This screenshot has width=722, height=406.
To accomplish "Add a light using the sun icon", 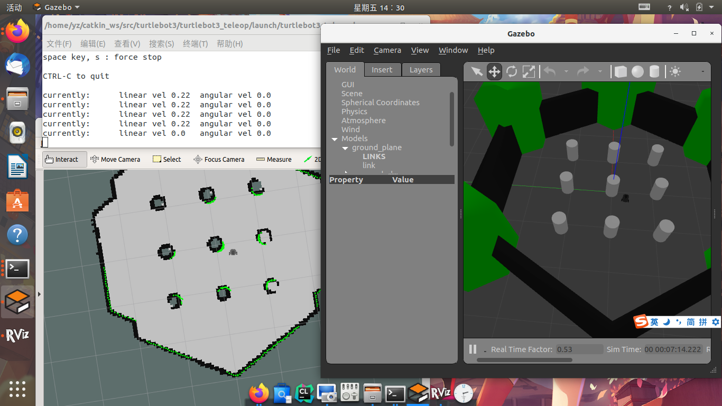I will 675,71.
